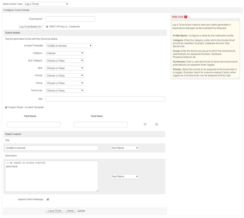Click the Help Card tab title
The width and height of the screenshot is (244, 218).
tap(177, 17)
